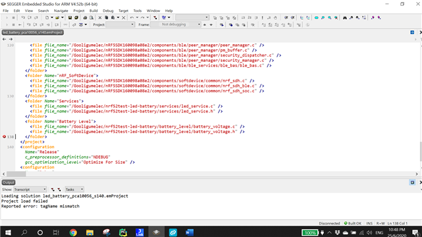This screenshot has width=422, height=237.
Task: Expand the Paste dropdown arrow
Action: (x=118, y=18)
